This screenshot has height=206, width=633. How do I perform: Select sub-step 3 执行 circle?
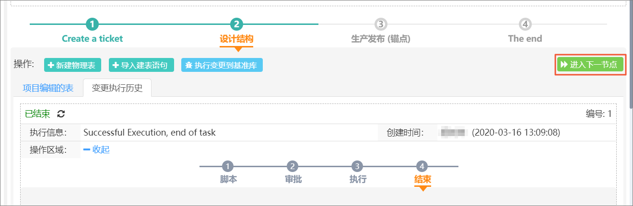pyautogui.click(x=357, y=166)
